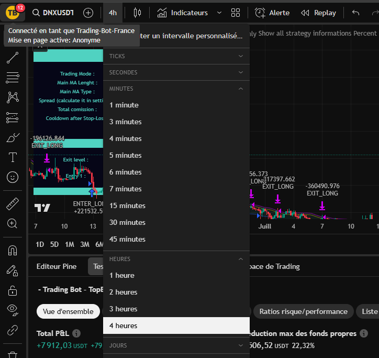Collapse the Minutes section chevron

241,89
